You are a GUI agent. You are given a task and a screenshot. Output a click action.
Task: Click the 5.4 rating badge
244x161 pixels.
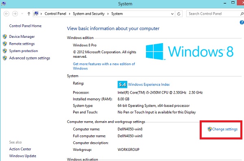click(122, 85)
